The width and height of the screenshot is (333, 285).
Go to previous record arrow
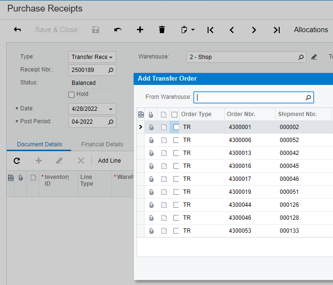point(232,30)
